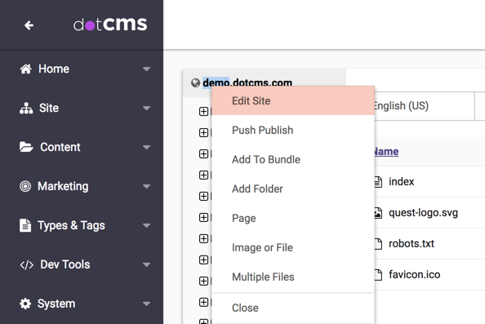This screenshot has width=485, height=324.
Task: Click the favicon.ico file icon
Action: 378,275
